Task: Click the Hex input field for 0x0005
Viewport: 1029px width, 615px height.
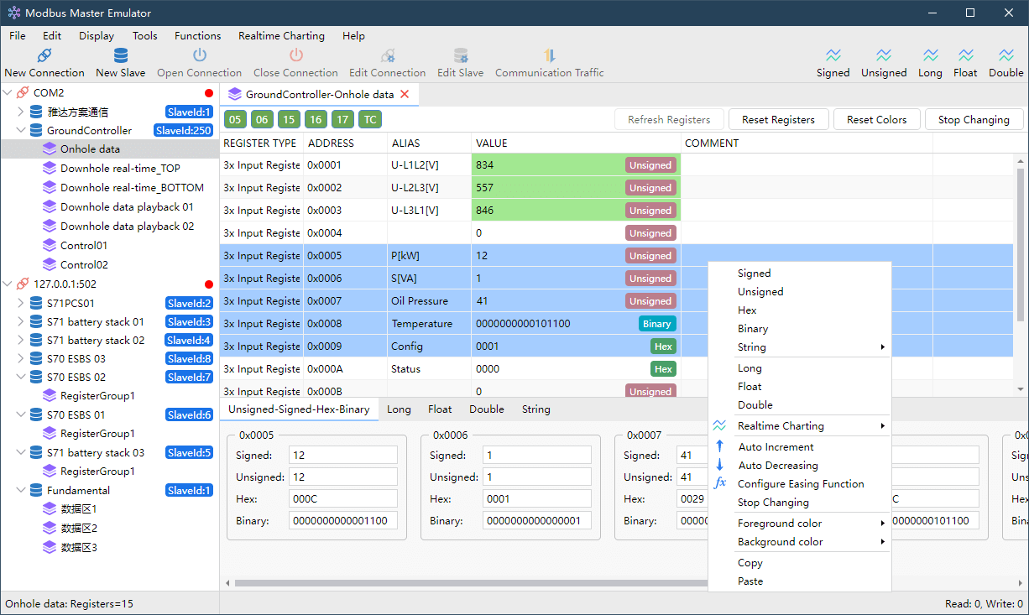Action: 342,498
